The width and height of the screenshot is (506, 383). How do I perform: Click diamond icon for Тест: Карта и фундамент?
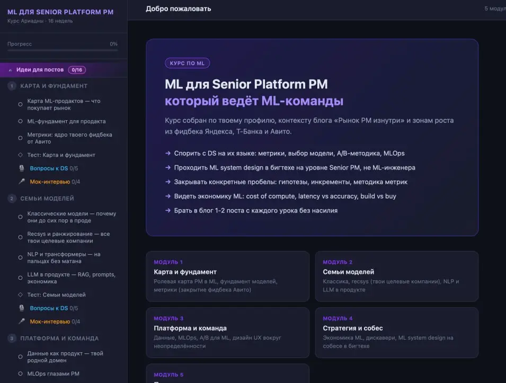20,155
